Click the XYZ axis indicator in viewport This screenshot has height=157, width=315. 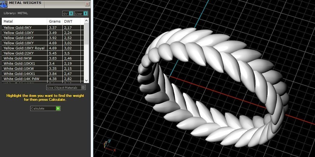click(110, 146)
